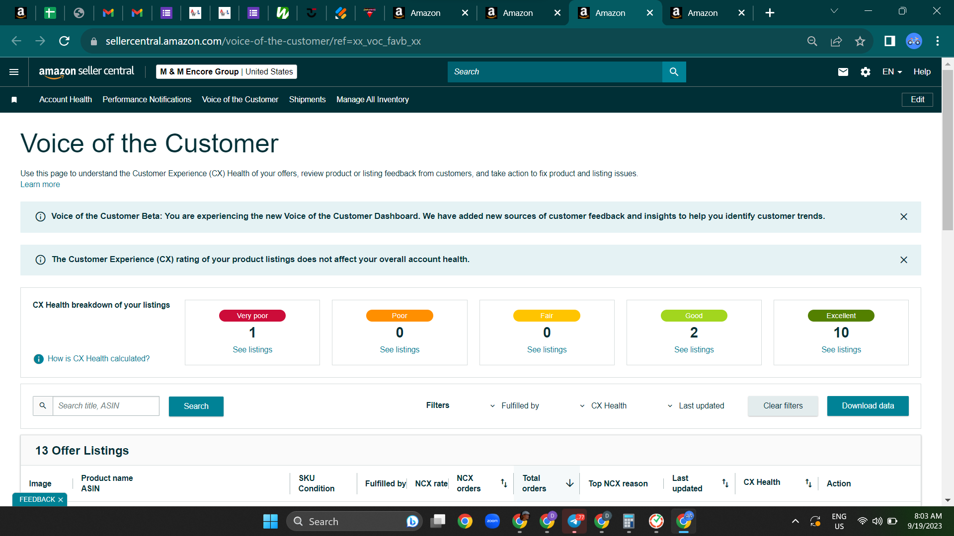Click the page vertical scrollbar thumb
Screen dimensions: 954x536
[x=948, y=149]
